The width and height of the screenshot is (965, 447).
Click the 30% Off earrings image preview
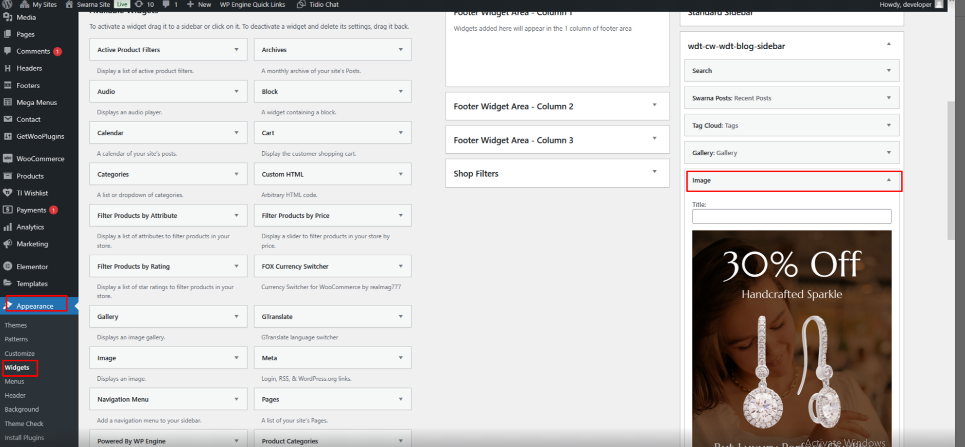coord(792,338)
